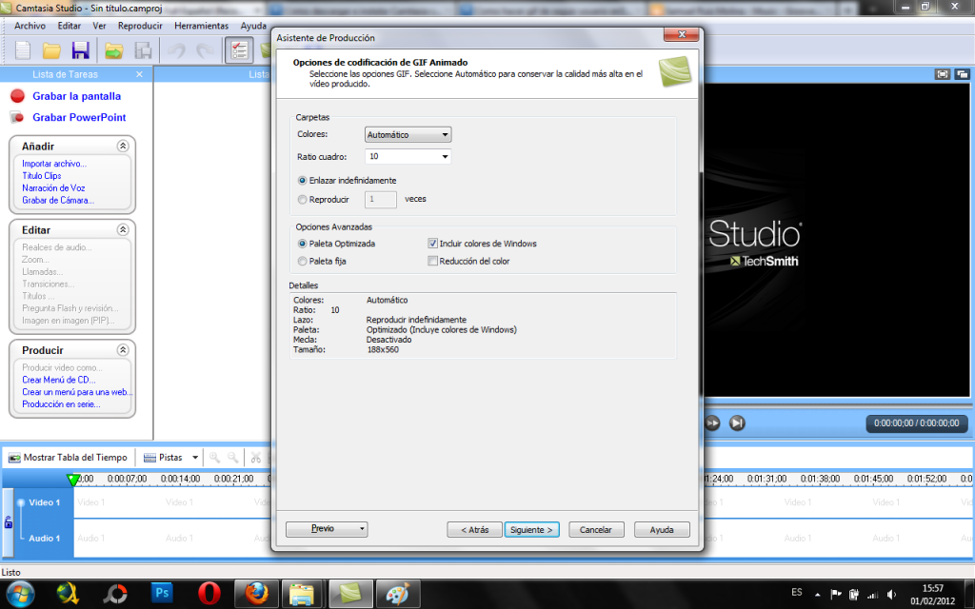The image size is (975, 609).
Task: Click the Undo arrow toolbar icon
Action: click(x=176, y=50)
